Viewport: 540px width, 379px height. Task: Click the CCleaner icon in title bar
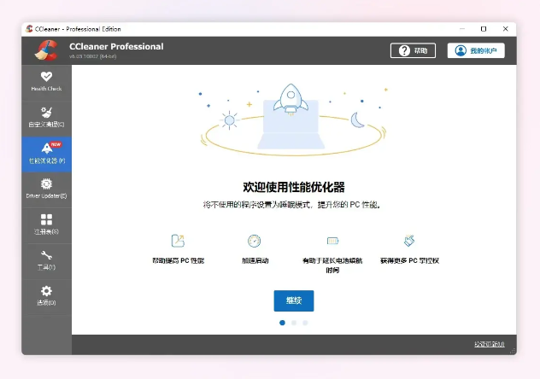pos(29,29)
